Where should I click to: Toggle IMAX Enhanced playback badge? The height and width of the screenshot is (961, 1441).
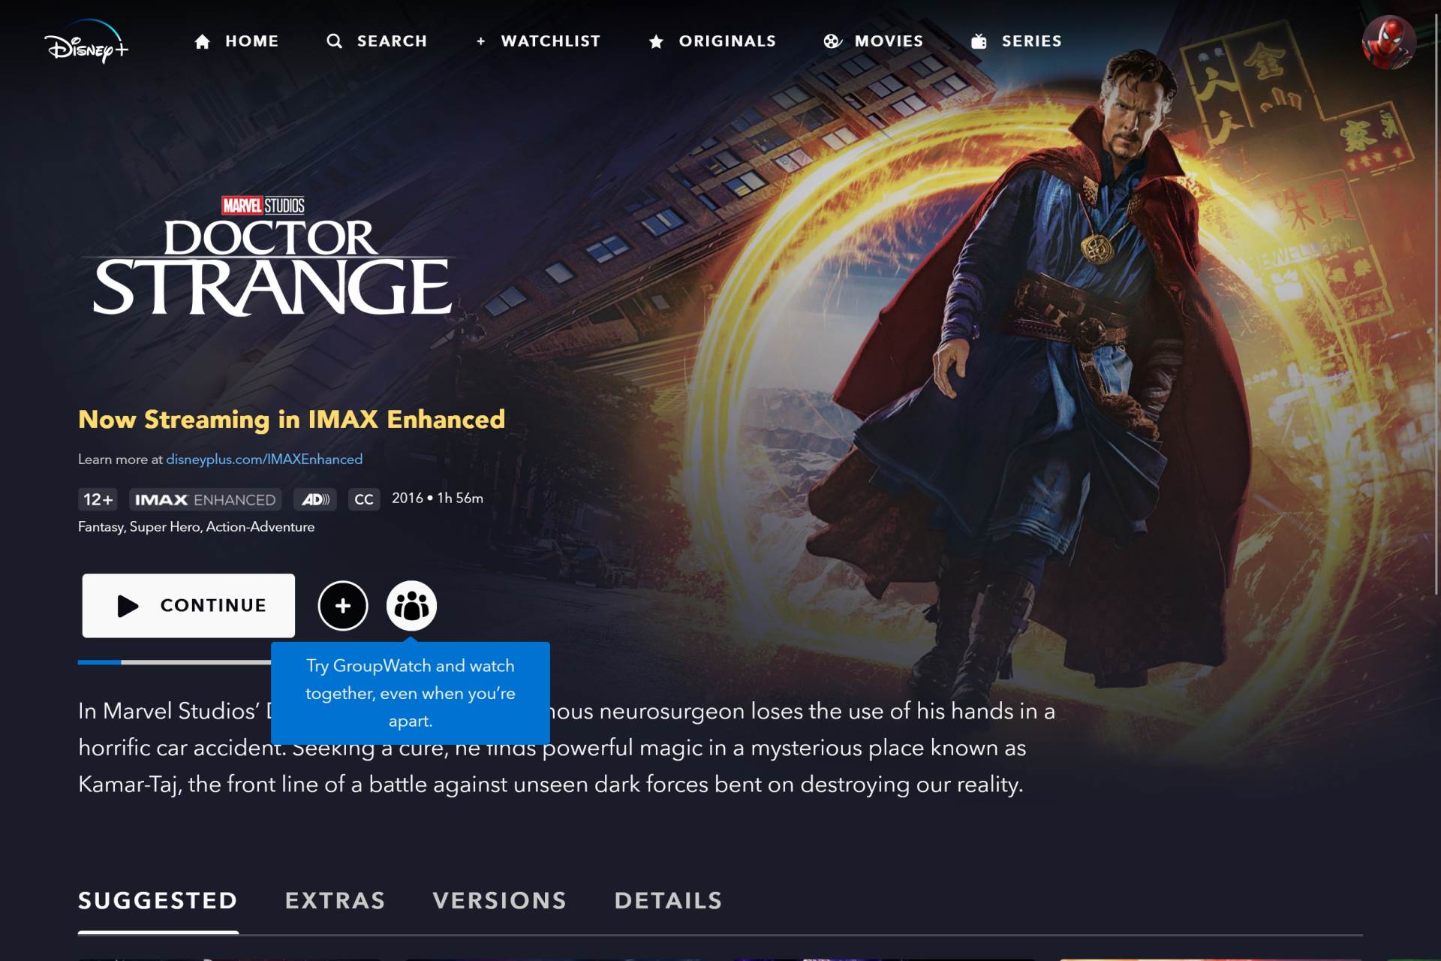click(204, 499)
